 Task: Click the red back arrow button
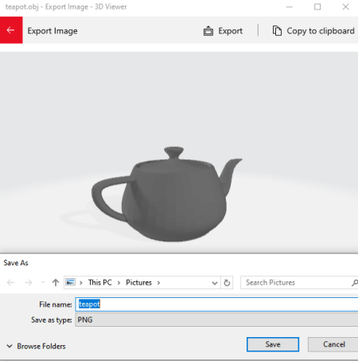[x=11, y=30]
